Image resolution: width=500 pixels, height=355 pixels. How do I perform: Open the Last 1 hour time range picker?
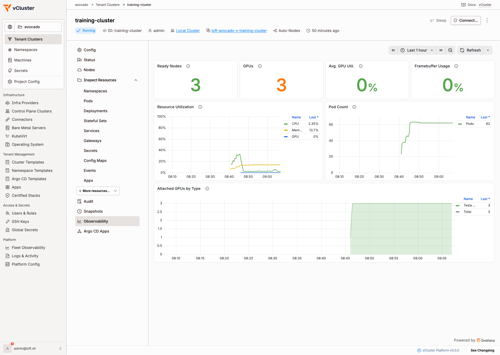coord(417,50)
